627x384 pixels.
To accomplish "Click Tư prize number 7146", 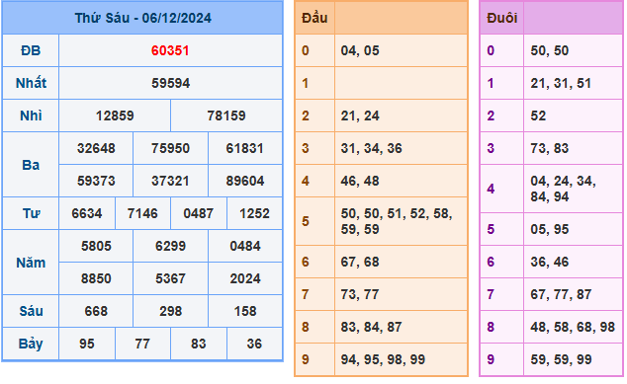I will point(142,213).
